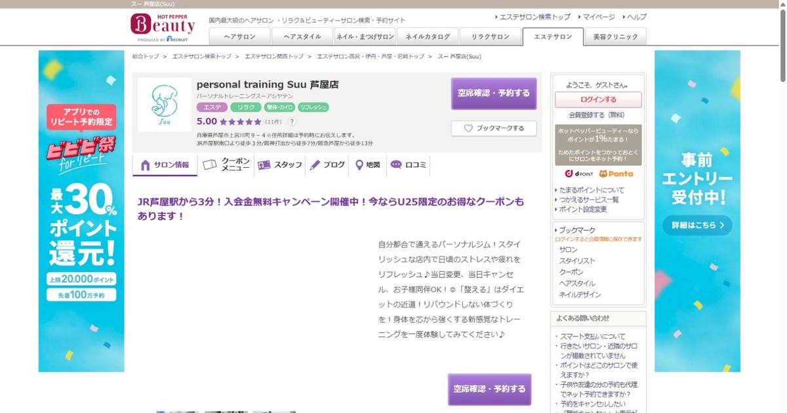Click the ネイルデザイン bookmark link

tap(580, 294)
